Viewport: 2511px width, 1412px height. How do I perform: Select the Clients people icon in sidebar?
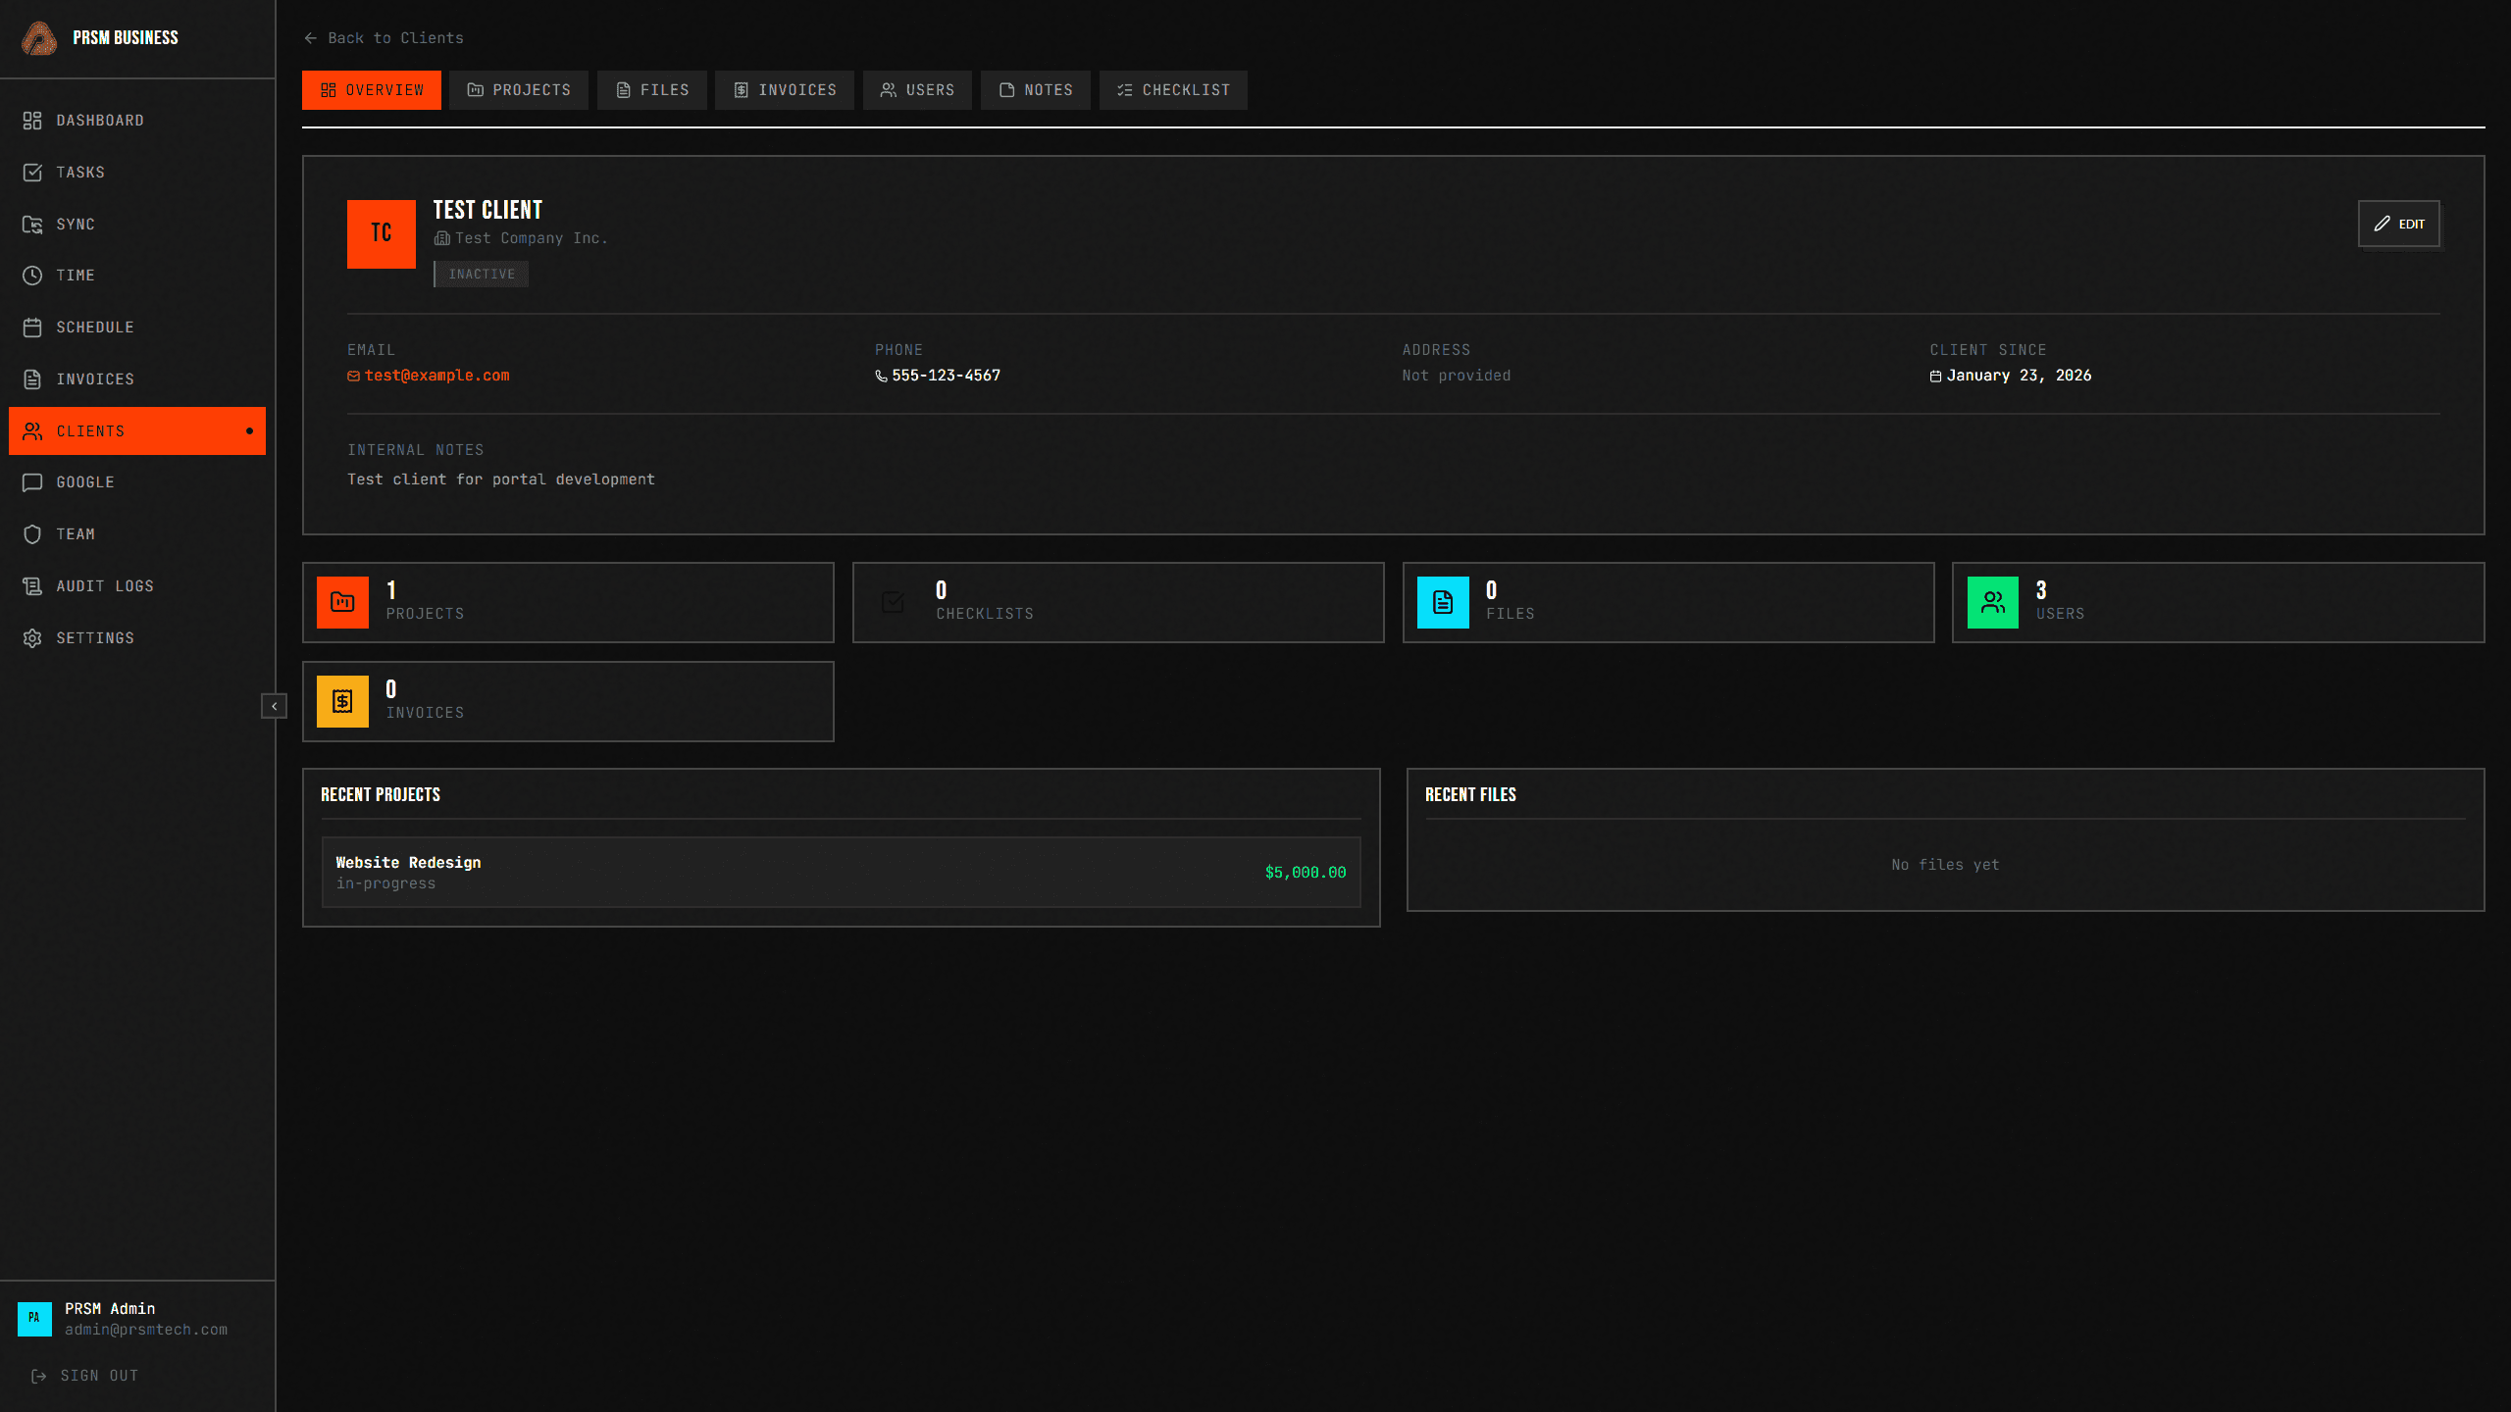32,431
